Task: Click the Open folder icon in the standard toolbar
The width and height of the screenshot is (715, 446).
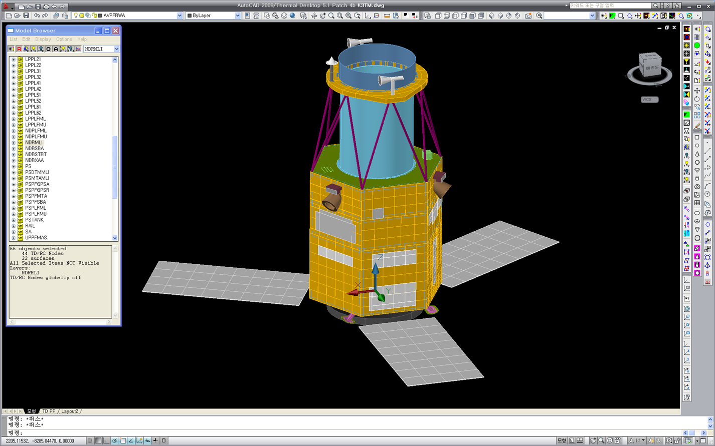Action: 17,16
